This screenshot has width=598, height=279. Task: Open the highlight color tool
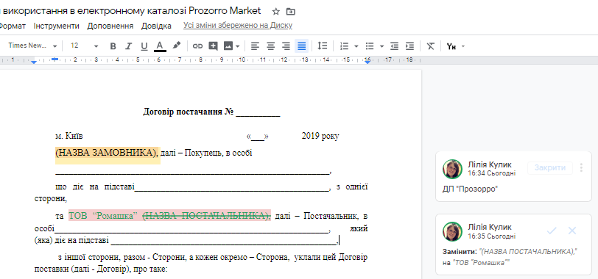click(176, 46)
